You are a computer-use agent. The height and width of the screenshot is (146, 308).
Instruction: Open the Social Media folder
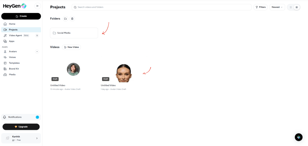point(74,33)
